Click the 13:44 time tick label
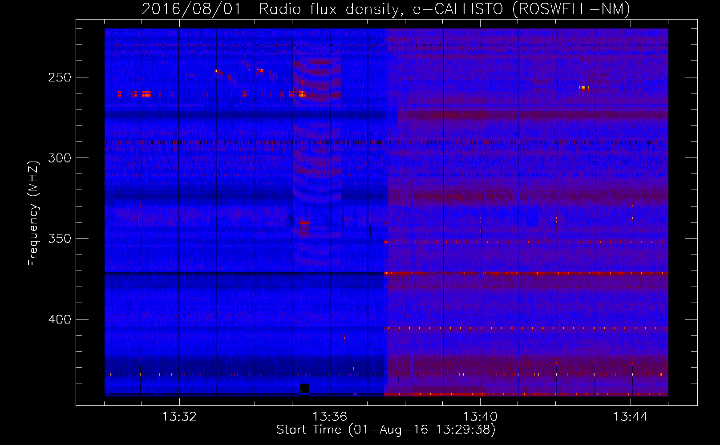Image resolution: width=720 pixels, height=445 pixels. click(x=631, y=417)
